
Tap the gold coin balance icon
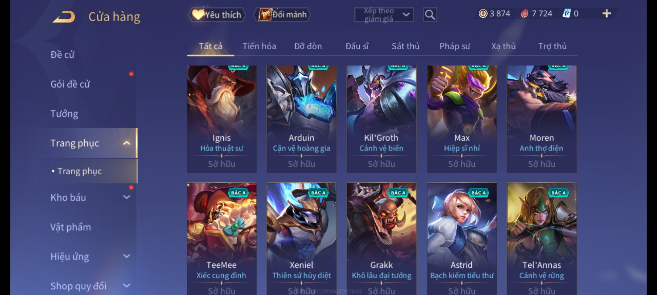pyautogui.click(x=483, y=13)
